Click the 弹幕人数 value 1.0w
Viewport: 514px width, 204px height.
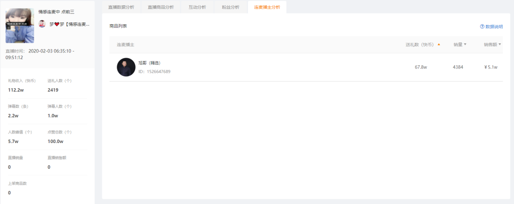(x=53, y=116)
